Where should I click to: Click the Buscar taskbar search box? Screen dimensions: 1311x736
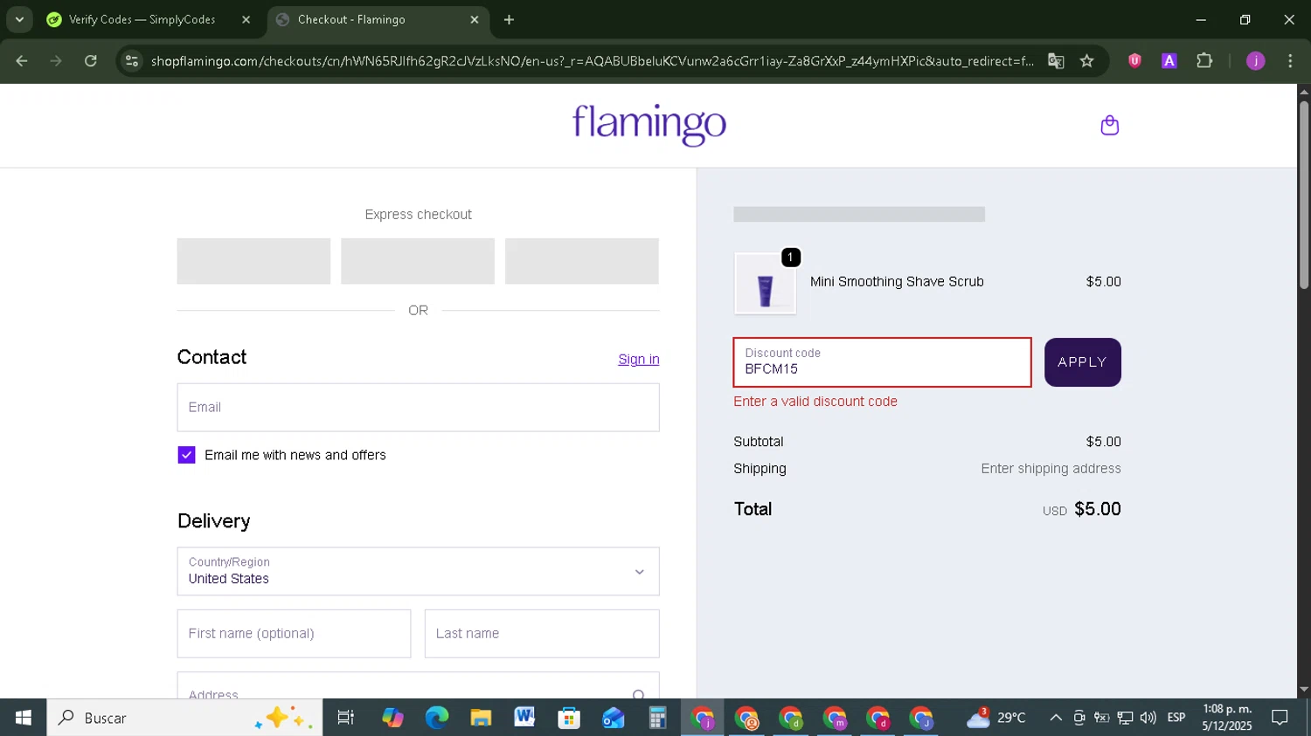(184, 718)
